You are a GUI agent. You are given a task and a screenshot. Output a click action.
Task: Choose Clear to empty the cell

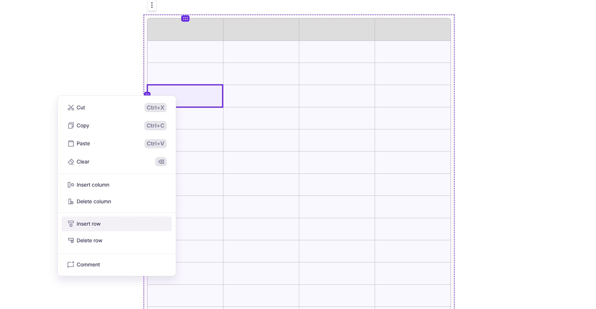pyautogui.click(x=116, y=162)
